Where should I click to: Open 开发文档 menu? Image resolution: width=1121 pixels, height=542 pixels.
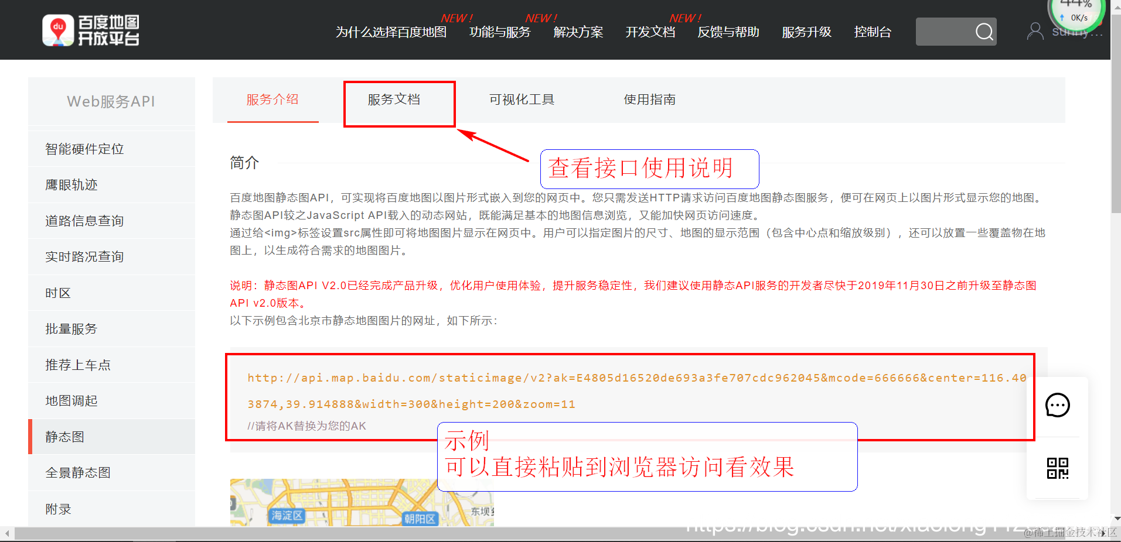point(650,32)
